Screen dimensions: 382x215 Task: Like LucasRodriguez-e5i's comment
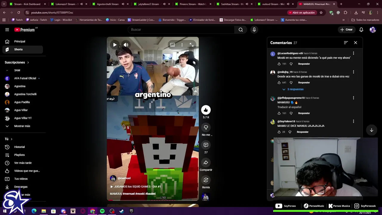coord(279,64)
